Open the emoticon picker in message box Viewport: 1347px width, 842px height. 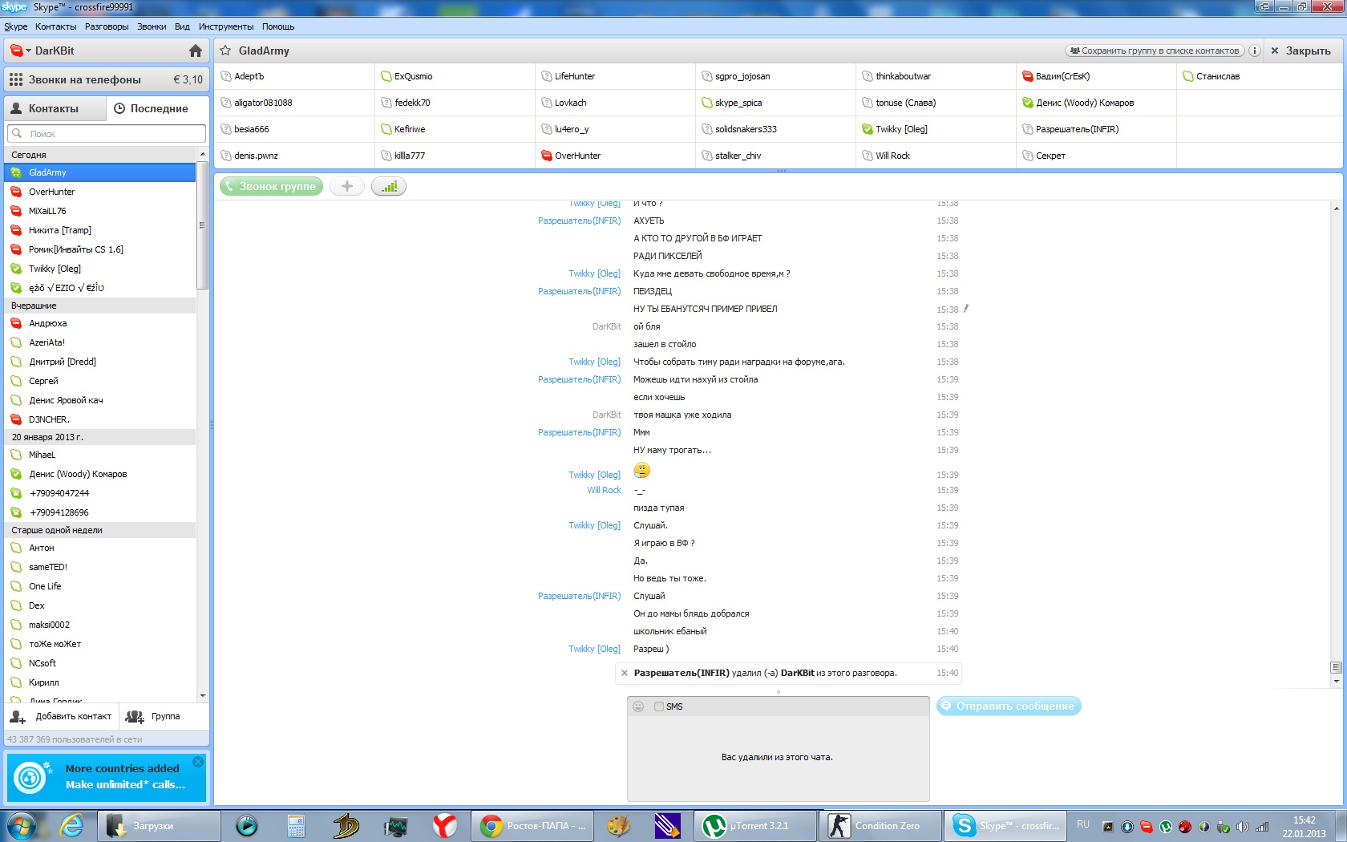pyautogui.click(x=638, y=706)
